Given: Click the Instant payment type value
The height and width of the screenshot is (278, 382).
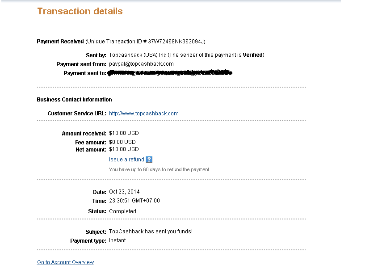Looking at the screenshot, I should click(x=118, y=240).
